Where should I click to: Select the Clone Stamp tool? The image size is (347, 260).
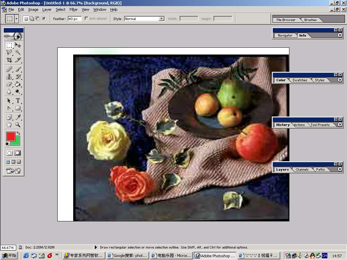(x=9, y=77)
